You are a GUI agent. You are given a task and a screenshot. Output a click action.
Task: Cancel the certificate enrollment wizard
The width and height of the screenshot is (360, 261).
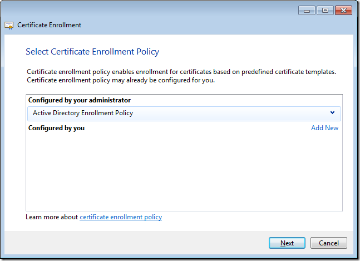coord(329,243)
